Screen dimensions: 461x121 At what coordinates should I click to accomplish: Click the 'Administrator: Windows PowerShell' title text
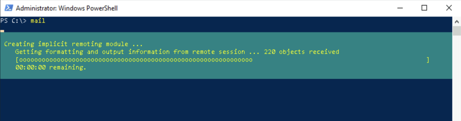(x=67, y=8)
